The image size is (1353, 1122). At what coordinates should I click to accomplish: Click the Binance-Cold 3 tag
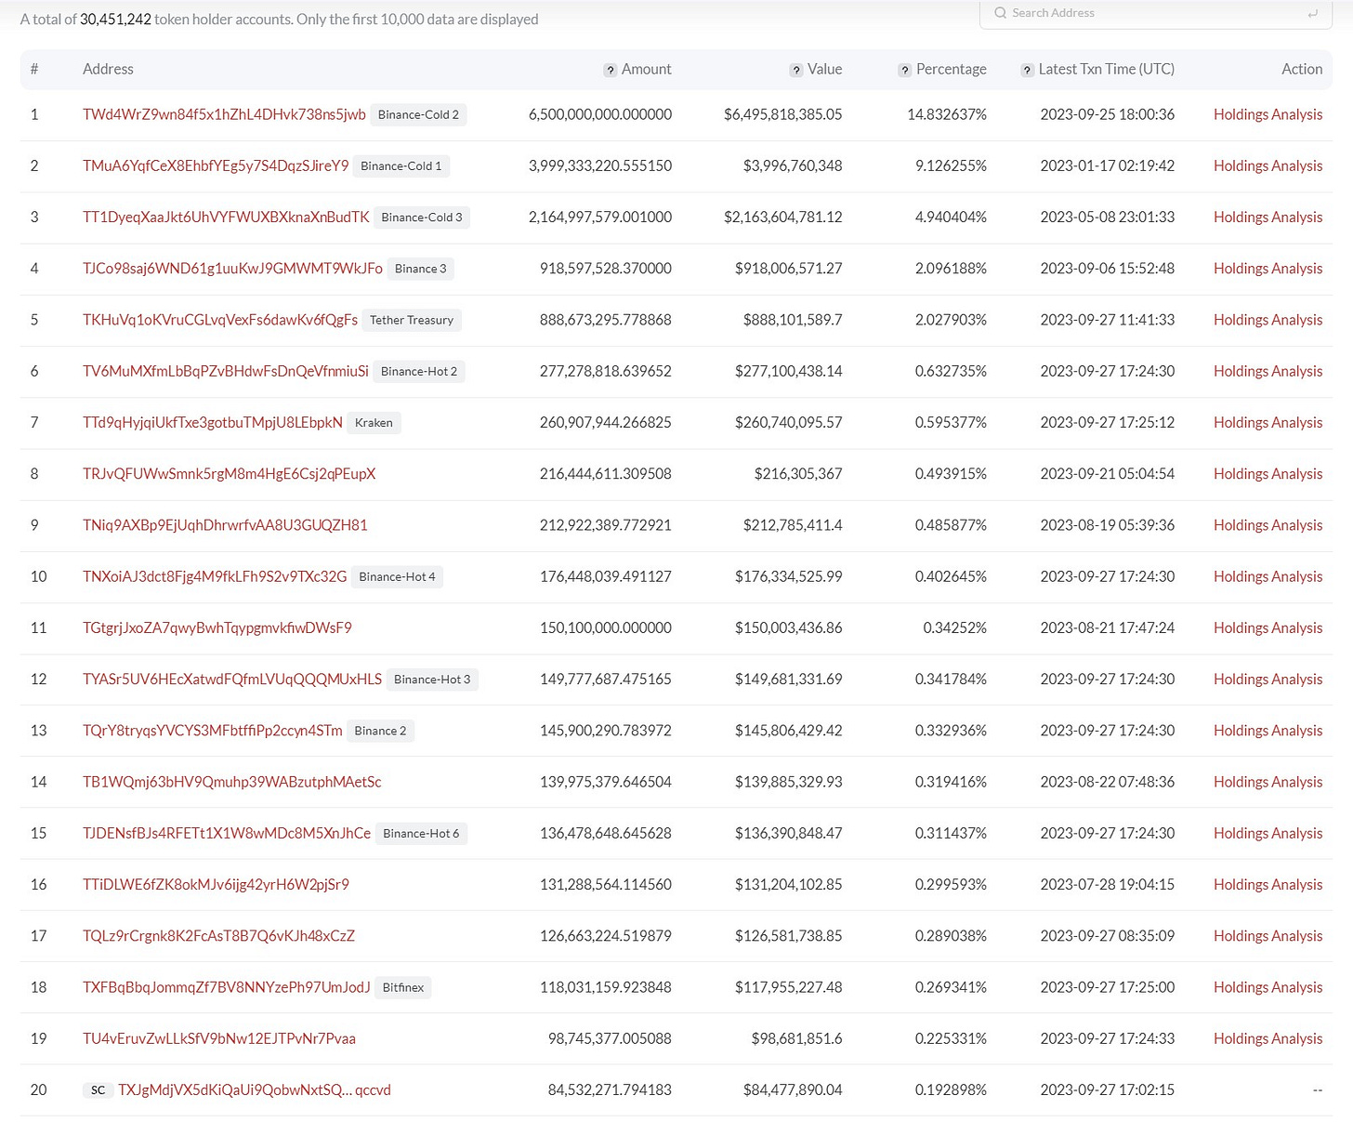(422, 217)
